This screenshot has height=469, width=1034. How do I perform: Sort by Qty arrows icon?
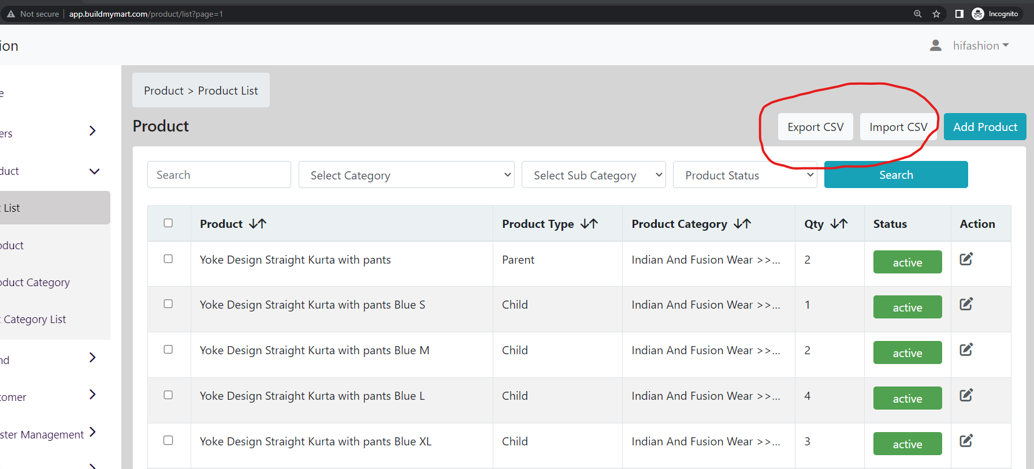click(839, 224)
